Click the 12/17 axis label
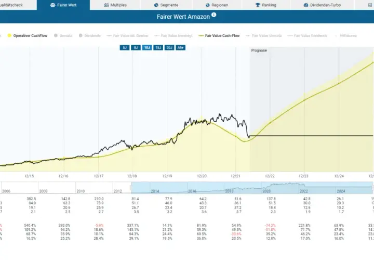This screenshot has height=260, width=374. 99,176
